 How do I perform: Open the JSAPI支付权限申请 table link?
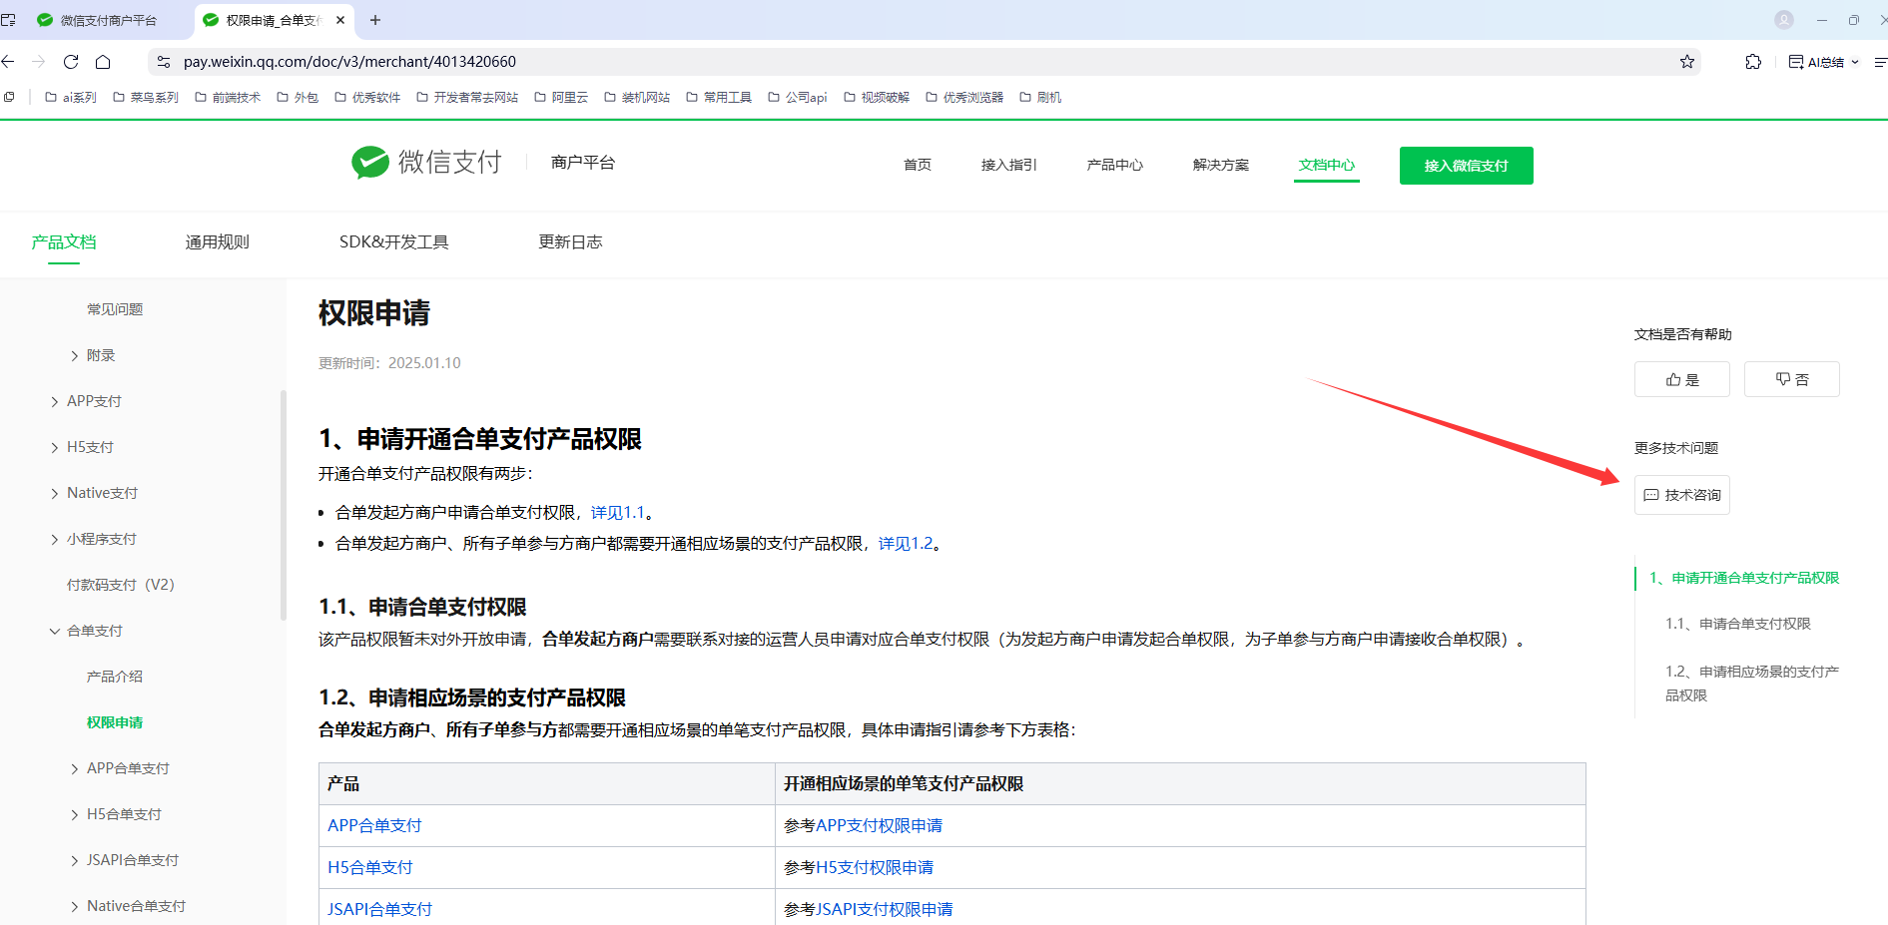pyautogui.click(x=885, y=910)
